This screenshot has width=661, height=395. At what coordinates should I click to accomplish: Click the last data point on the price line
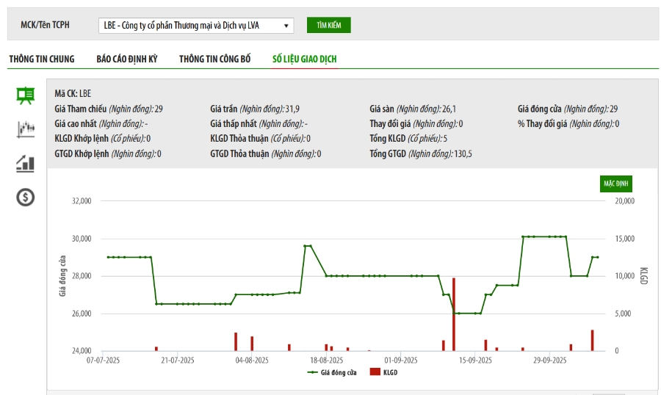pyautogui.click(x=598, y=257)
